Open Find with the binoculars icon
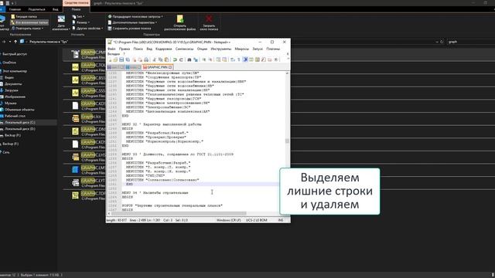 click(189, 59)
